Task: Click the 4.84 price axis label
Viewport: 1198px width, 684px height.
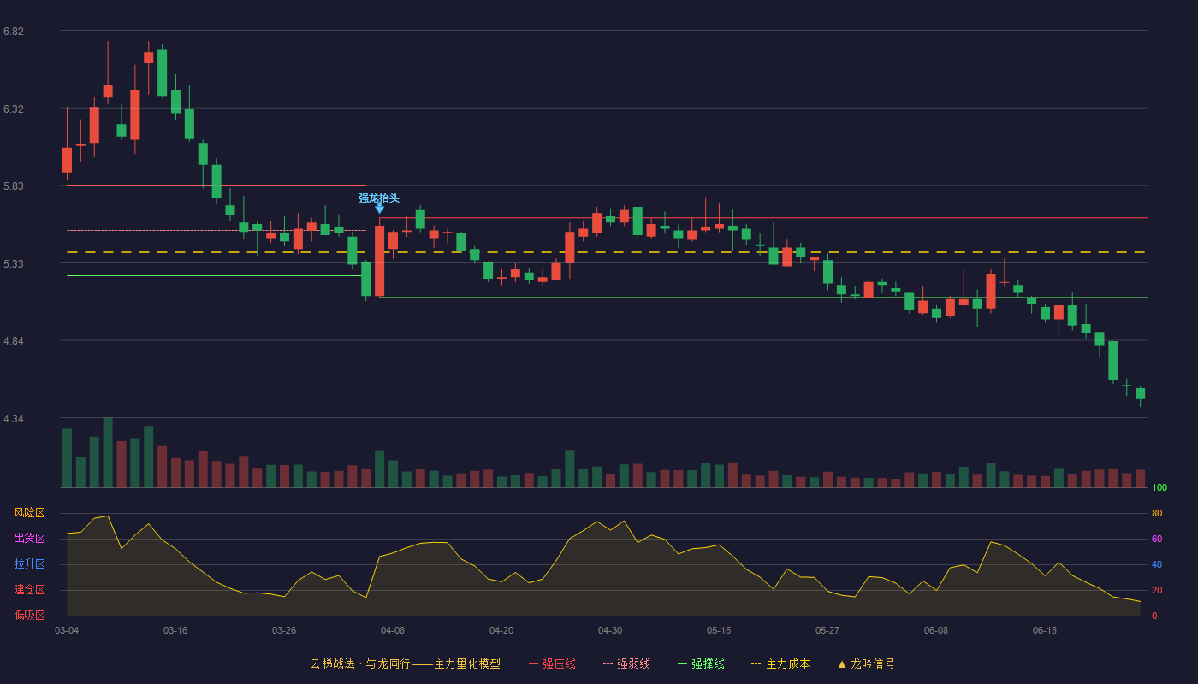Action: (x=14, y=341)
